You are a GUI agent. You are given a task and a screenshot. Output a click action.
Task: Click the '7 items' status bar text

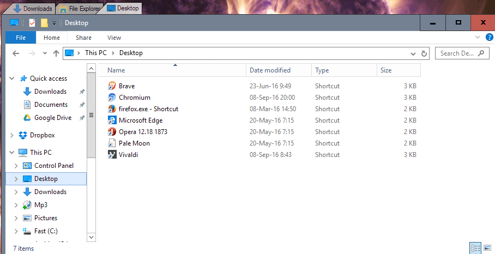tap(23, 249)
